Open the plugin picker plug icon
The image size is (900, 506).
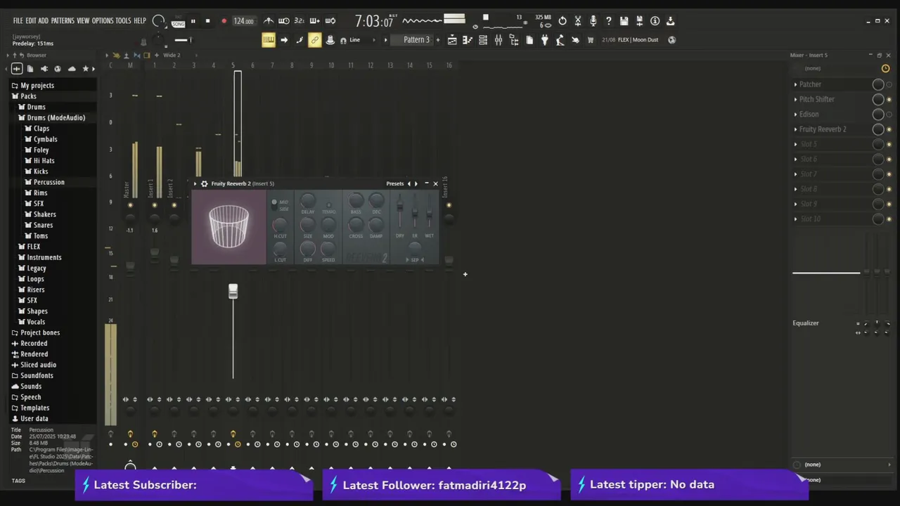pos(544,40)
